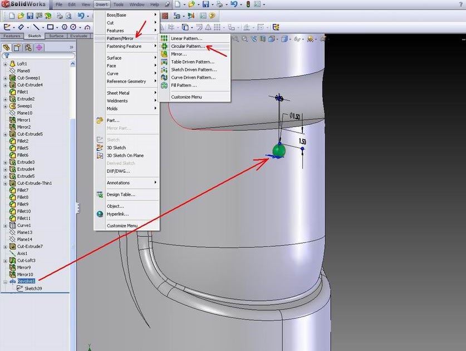Viewport: 466px width, 351px height.
Task: Select the Line sketch tool
Action: 37,27
